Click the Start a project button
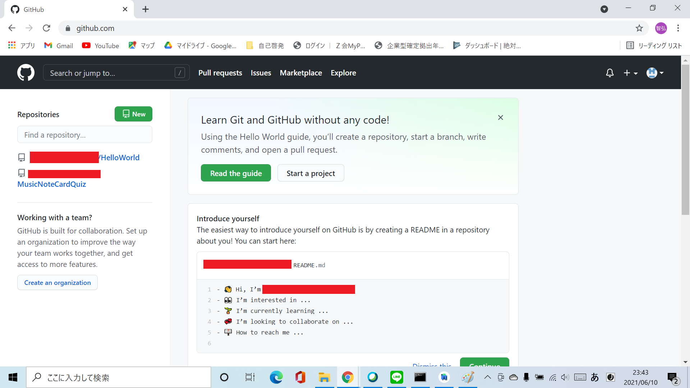The height and width of the screenshot is (388, 690). (x=310, y=173)
